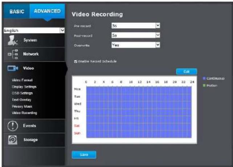Open the English language dropdown

pyautogui.click(x=34, y=30)
